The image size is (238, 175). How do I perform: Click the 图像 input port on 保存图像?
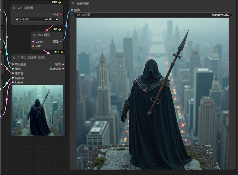click(72, 10)
